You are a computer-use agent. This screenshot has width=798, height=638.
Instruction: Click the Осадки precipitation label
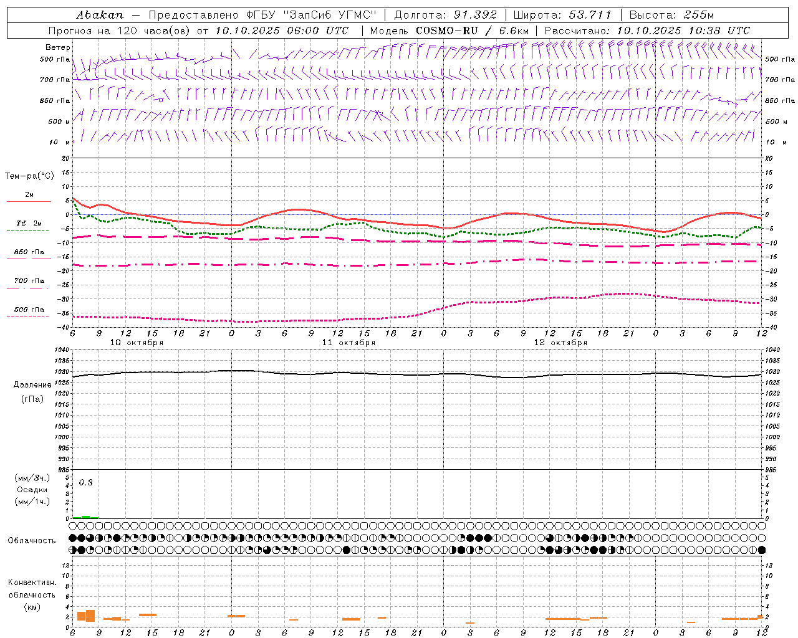coord(32,490)
